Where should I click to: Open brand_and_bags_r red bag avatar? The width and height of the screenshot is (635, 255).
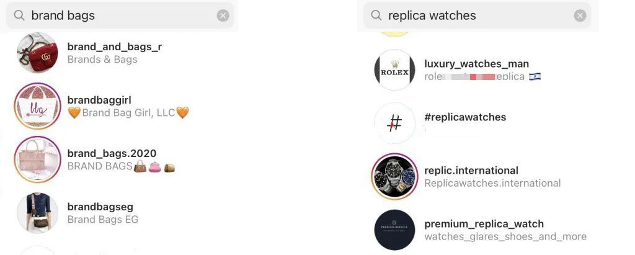[38, 53]
